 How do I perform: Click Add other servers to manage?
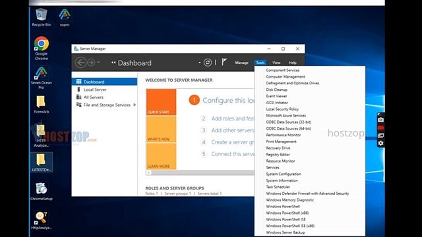tap(233, 130)
